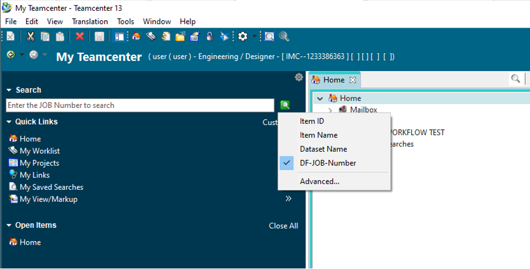Image resolution: width=530 pixels, height=269 pixels.
Task: Open the View menu
Action: pyautogui.click(x=55, y=21)
